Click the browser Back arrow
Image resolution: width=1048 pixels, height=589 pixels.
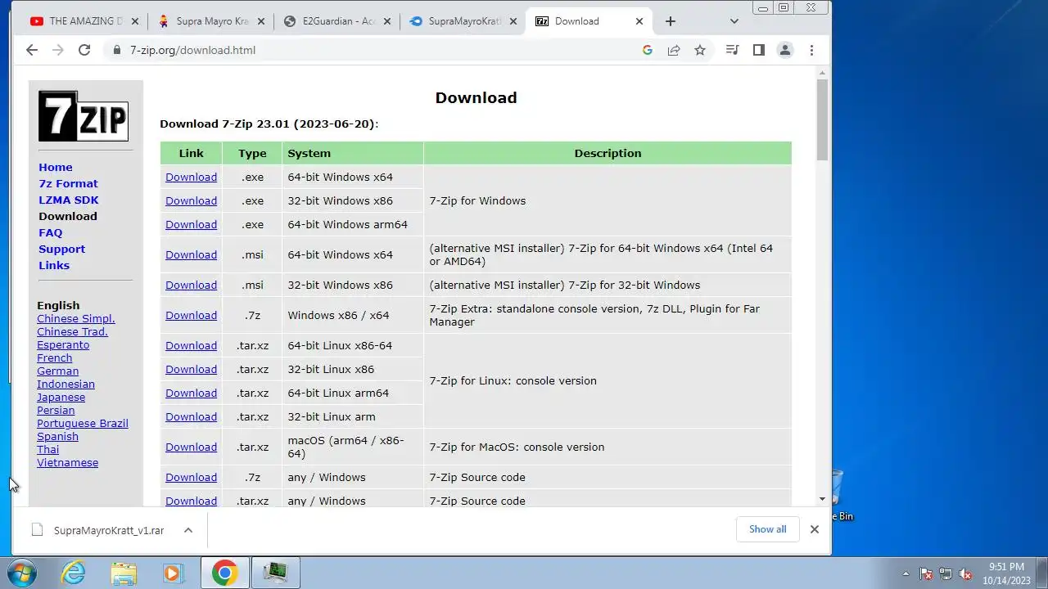click(x=32, y=50)
